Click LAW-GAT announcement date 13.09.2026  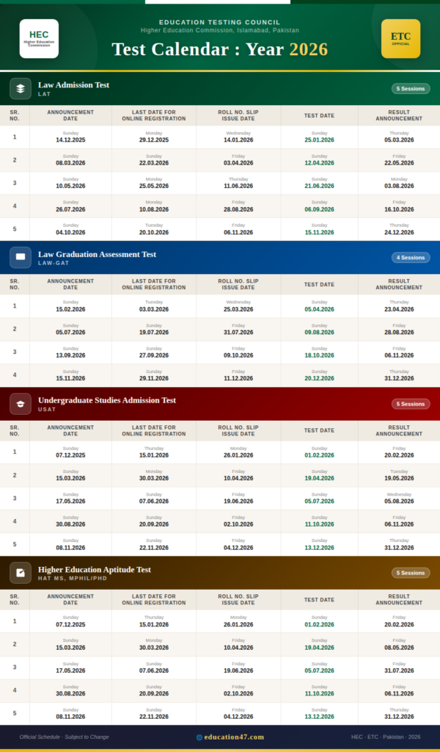click(70, 355)
